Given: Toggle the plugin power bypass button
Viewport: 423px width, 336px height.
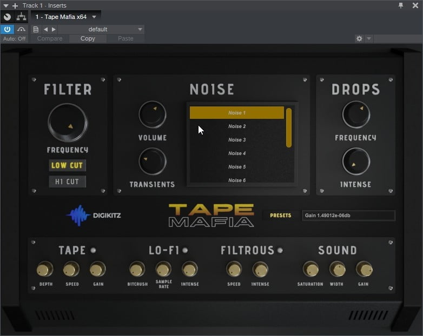Looking at the screenshot, I should (x=7, y=29).
